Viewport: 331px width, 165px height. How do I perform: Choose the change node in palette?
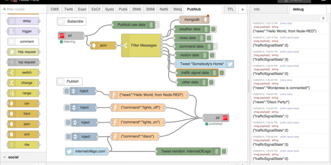(x=23, y=83)
